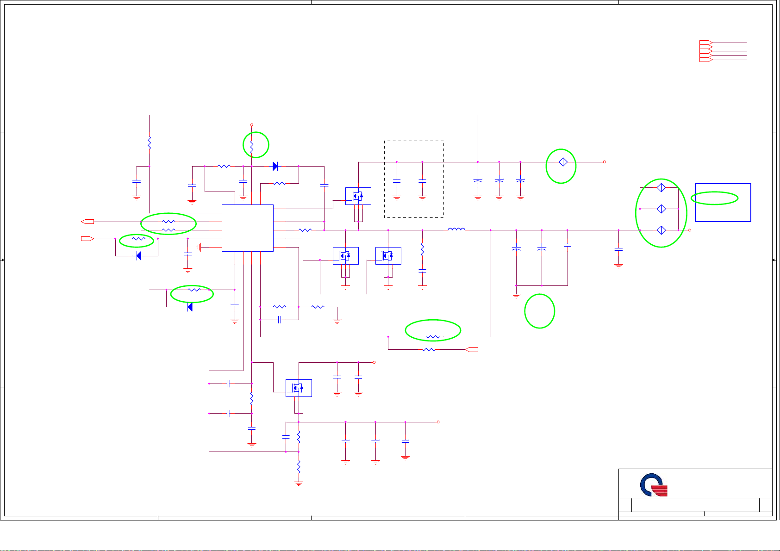Image resolution: width=780 pixels, height=551 pixels.
Task: Click the lone diamond jumper on the upper rail
Action: click(x=563, y=162)
